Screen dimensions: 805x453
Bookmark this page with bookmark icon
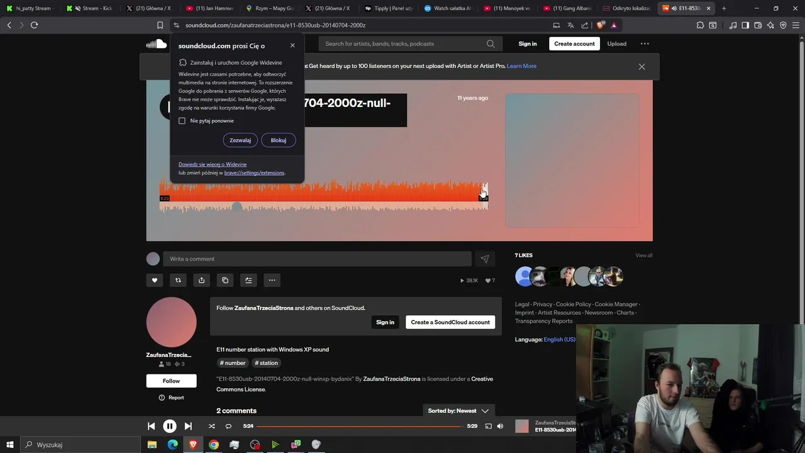point(160,25)
